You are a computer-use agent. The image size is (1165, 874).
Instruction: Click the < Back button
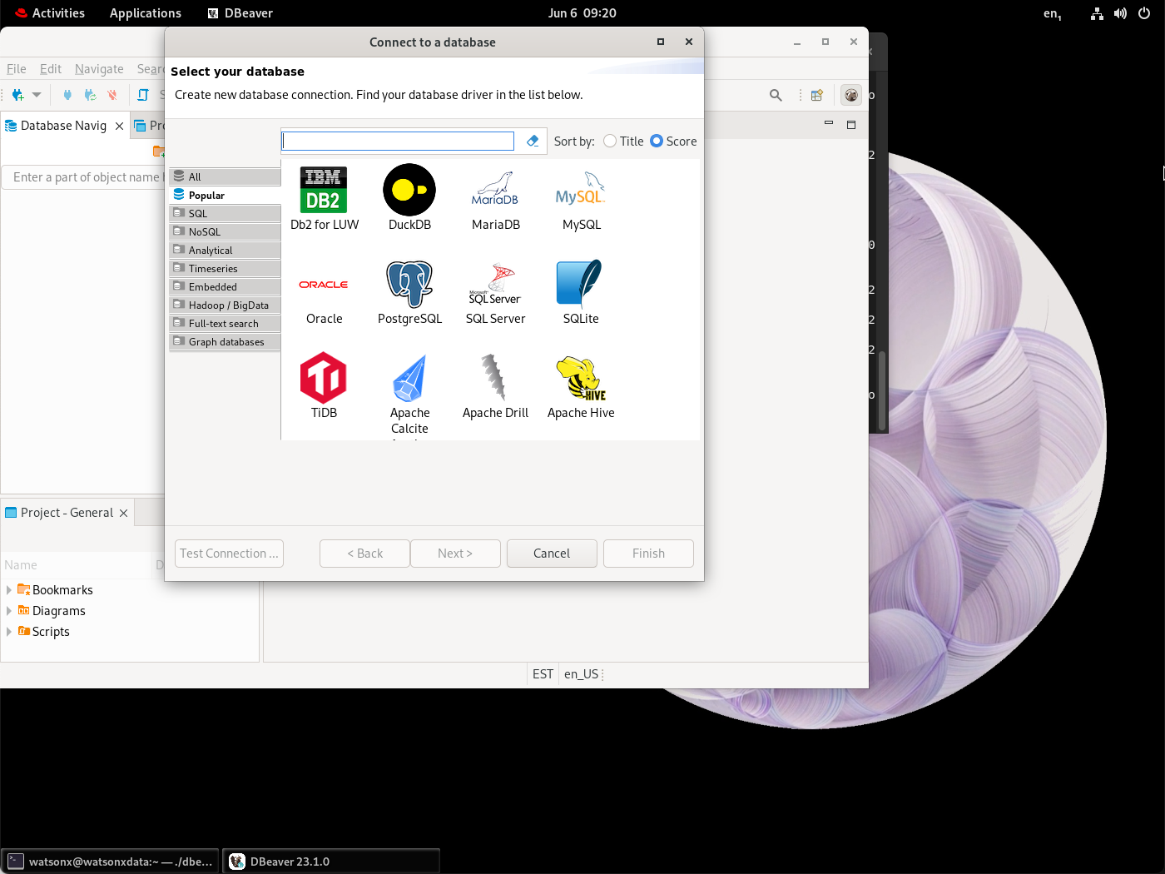(364, 554)
